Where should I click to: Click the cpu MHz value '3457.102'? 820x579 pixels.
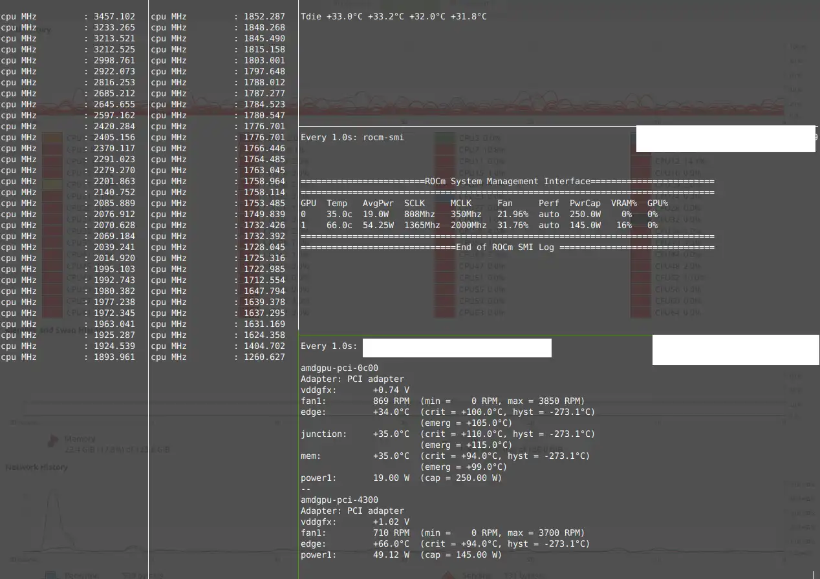(114, 16)
